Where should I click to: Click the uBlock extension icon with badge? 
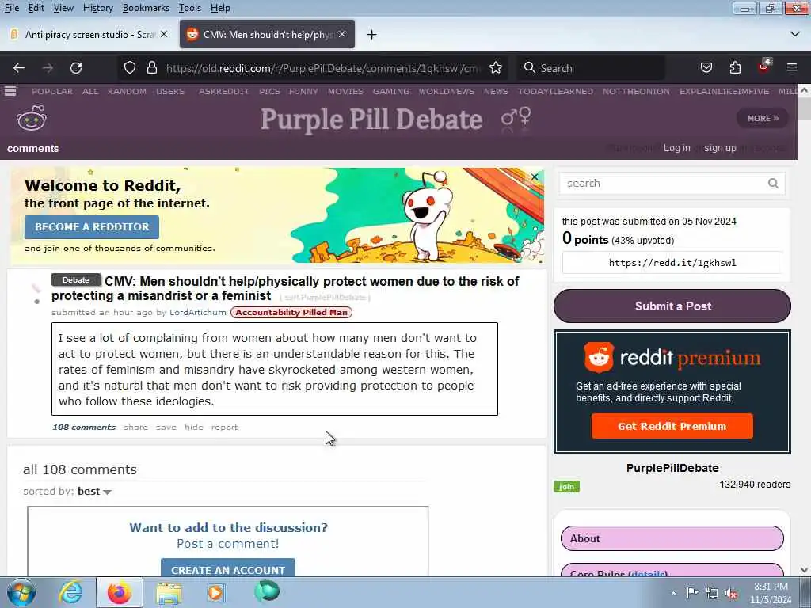[764, 66]
